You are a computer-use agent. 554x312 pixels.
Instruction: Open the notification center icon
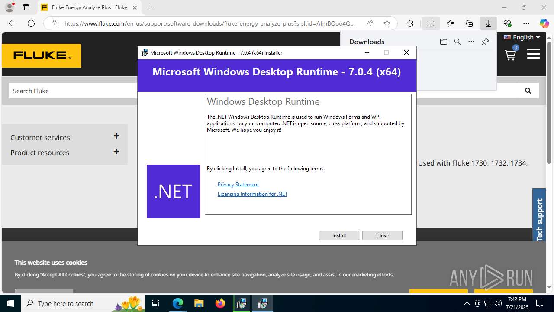point(540,303)
